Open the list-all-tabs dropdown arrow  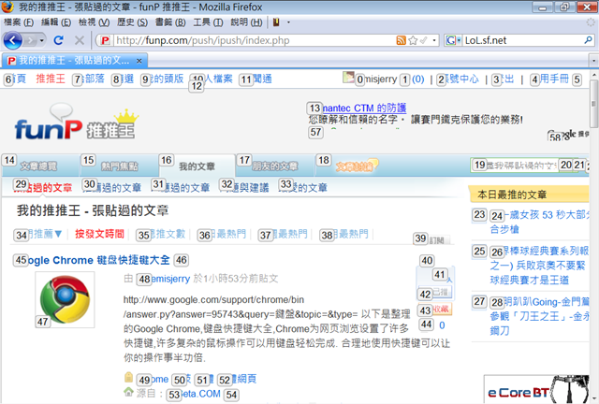click(x=593, y=61)
